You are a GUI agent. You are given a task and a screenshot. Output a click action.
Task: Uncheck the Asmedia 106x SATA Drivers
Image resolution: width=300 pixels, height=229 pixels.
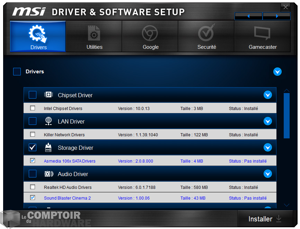(x=33, y=161)
